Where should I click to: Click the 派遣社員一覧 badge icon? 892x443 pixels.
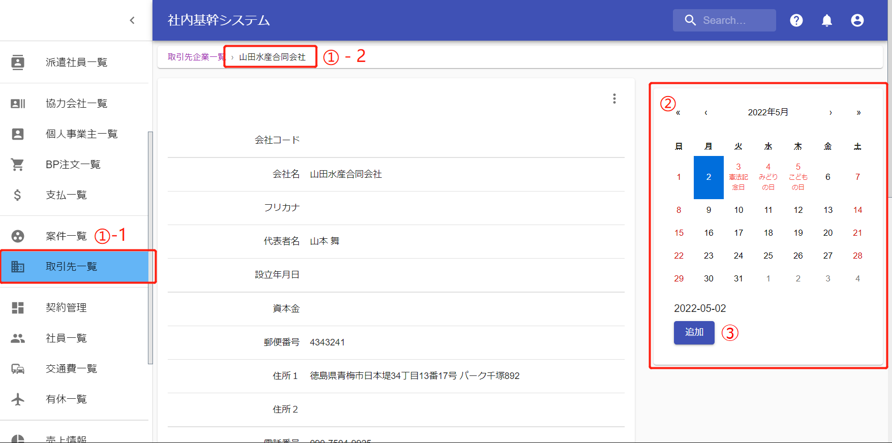click(x=18, y=62)
